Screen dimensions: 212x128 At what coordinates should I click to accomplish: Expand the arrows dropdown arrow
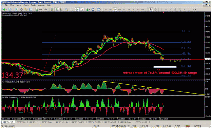click(196, 9)
